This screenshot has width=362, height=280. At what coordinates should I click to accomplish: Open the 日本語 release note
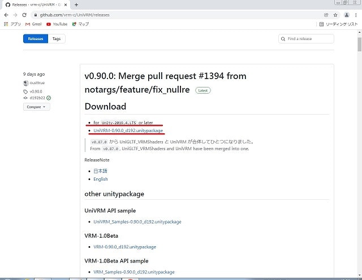(100, 171)
